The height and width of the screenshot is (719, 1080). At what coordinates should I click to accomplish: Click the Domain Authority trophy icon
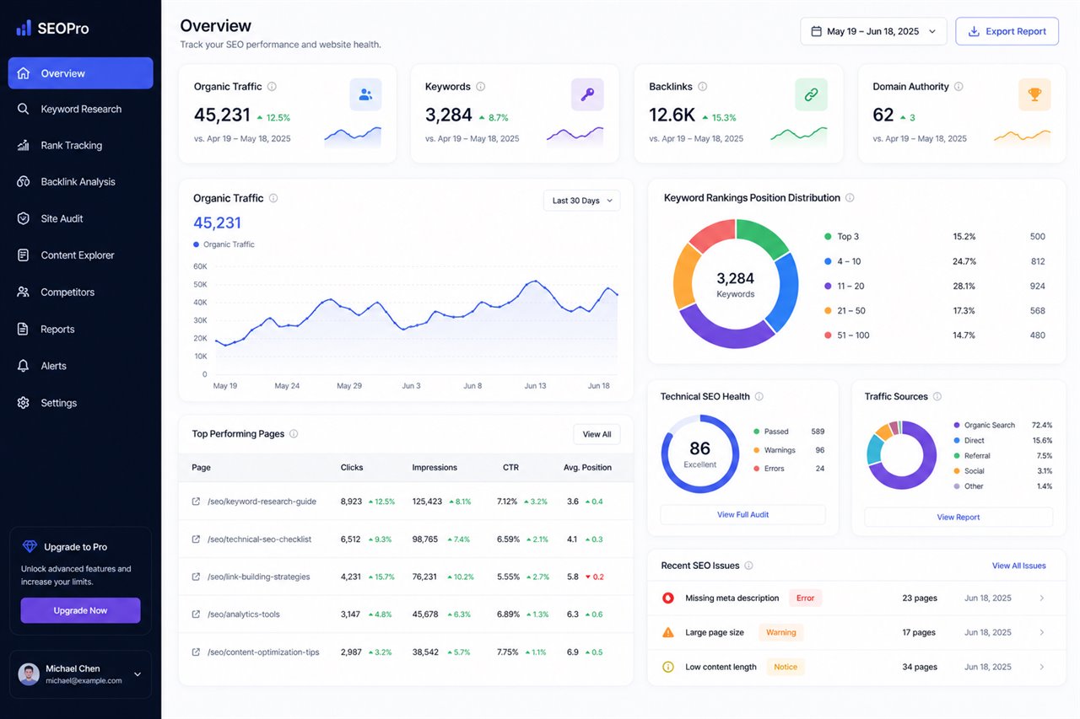[x=1034, y=95]
